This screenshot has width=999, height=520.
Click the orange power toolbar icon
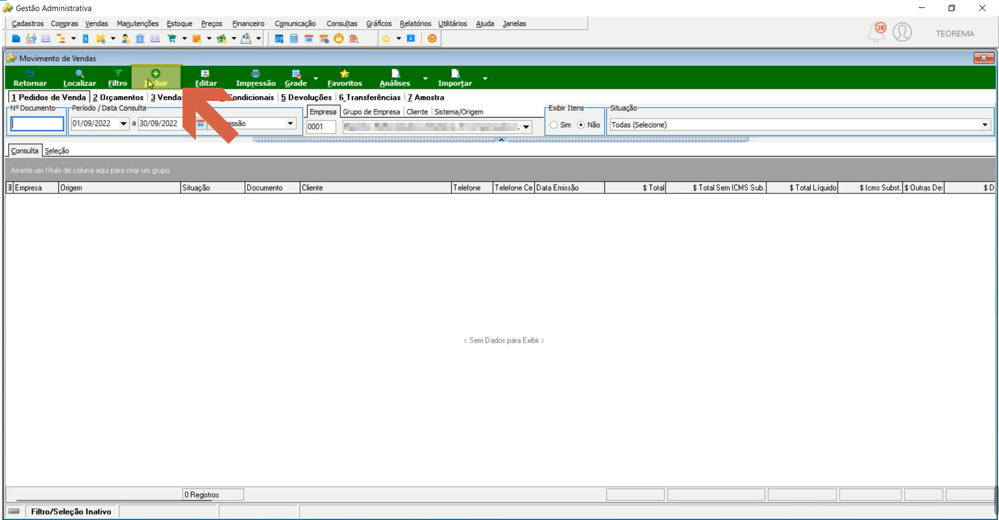point(432,39)
